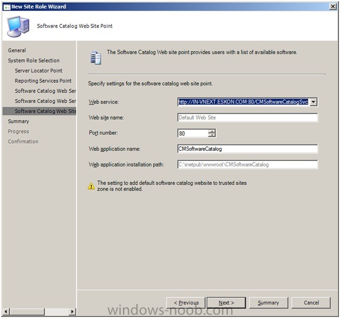Go to the Summary step in sidebar
The image size is (340, 318).
point(18,121)
